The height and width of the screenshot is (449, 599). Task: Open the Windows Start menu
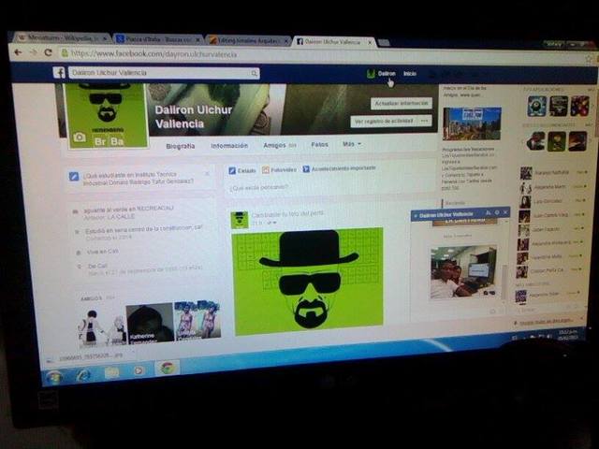click(54, 377)
